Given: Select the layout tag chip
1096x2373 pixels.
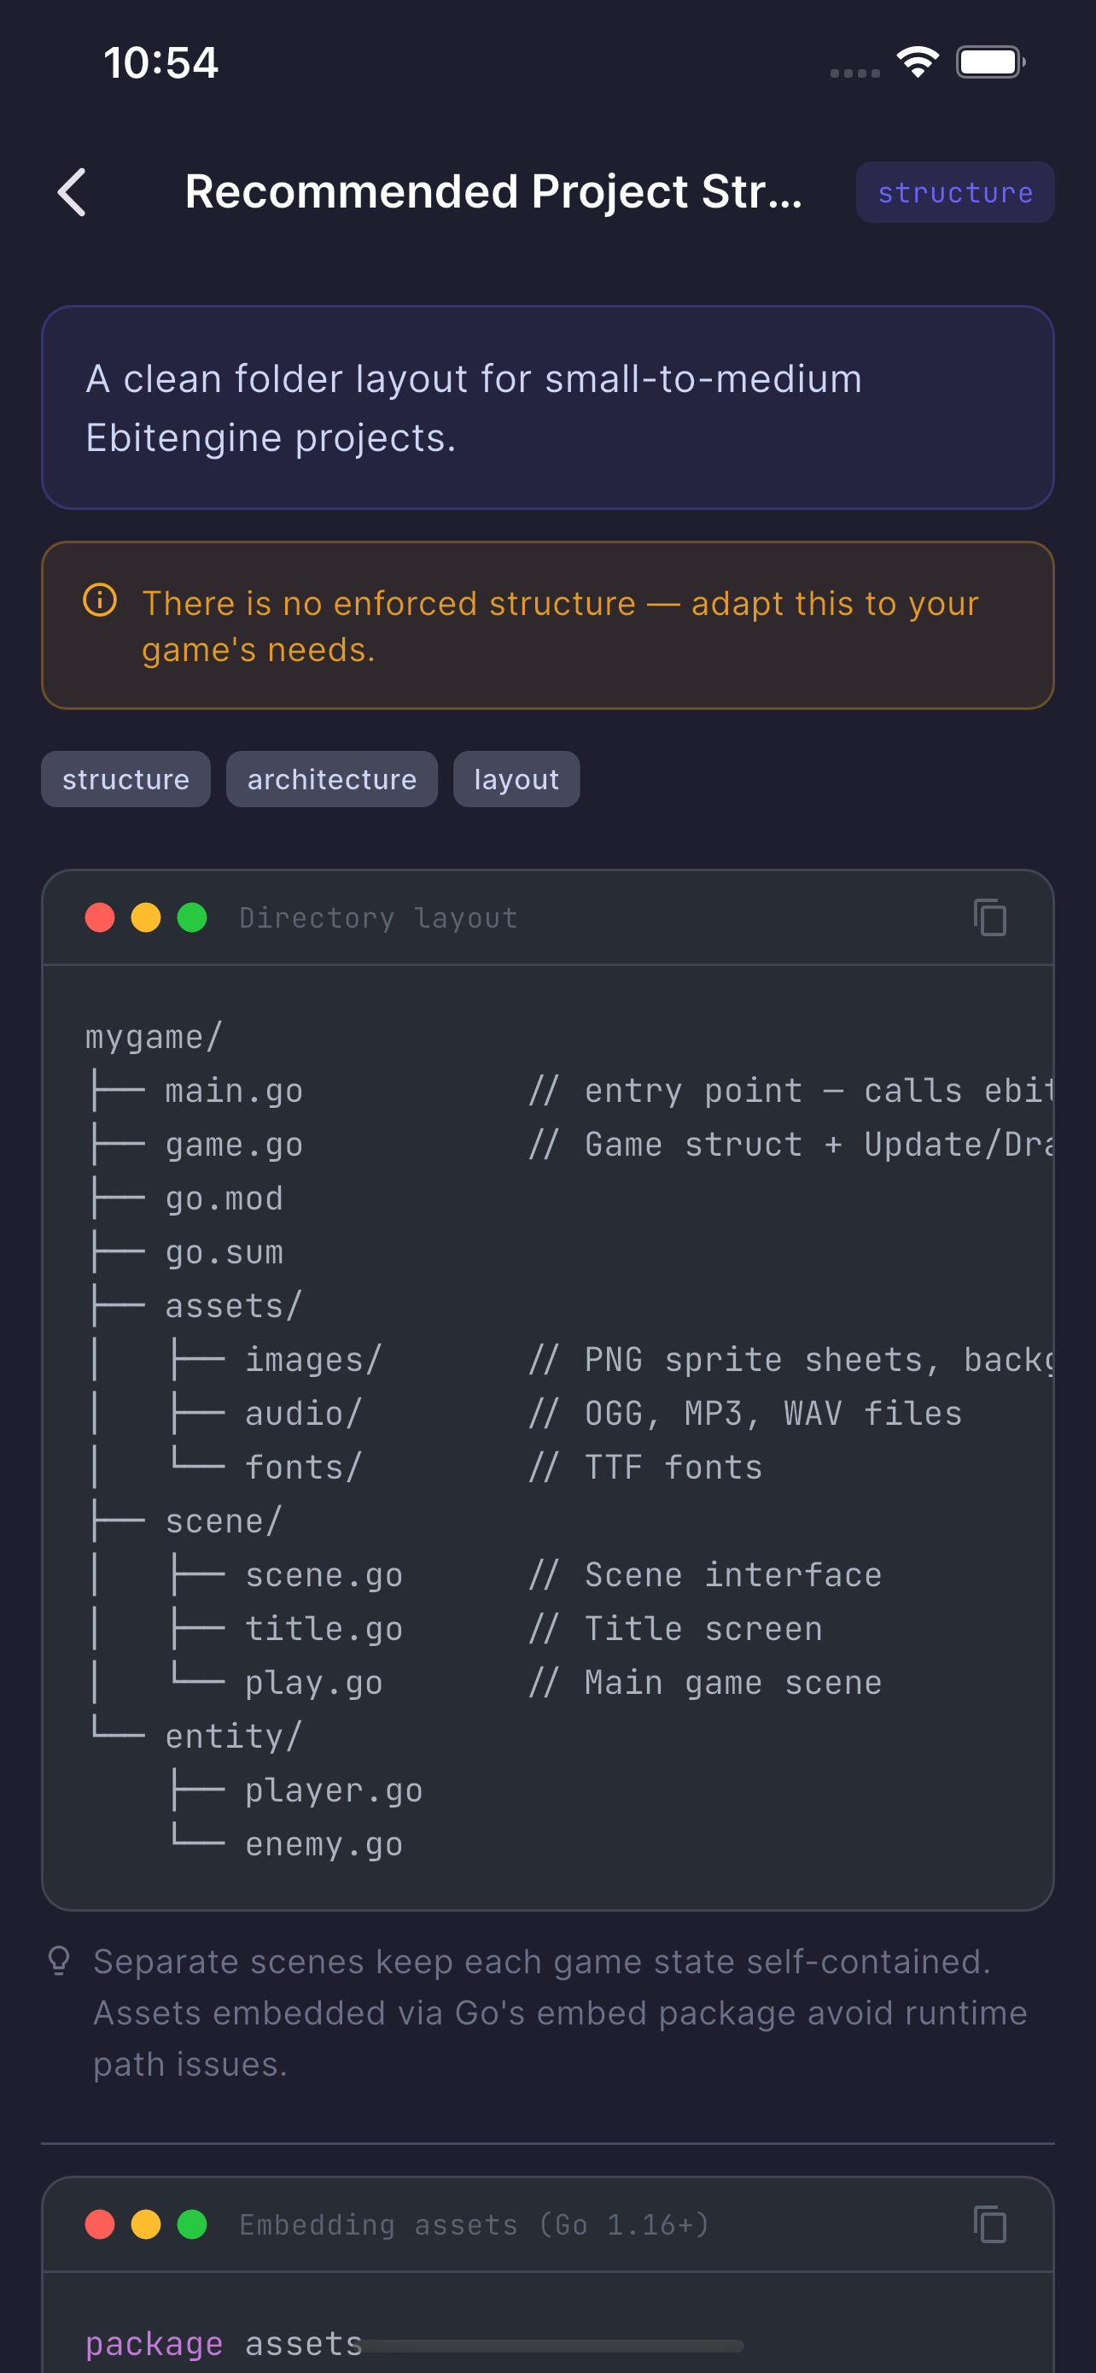Looking at the screenshot, I should (x=516, y=779).
